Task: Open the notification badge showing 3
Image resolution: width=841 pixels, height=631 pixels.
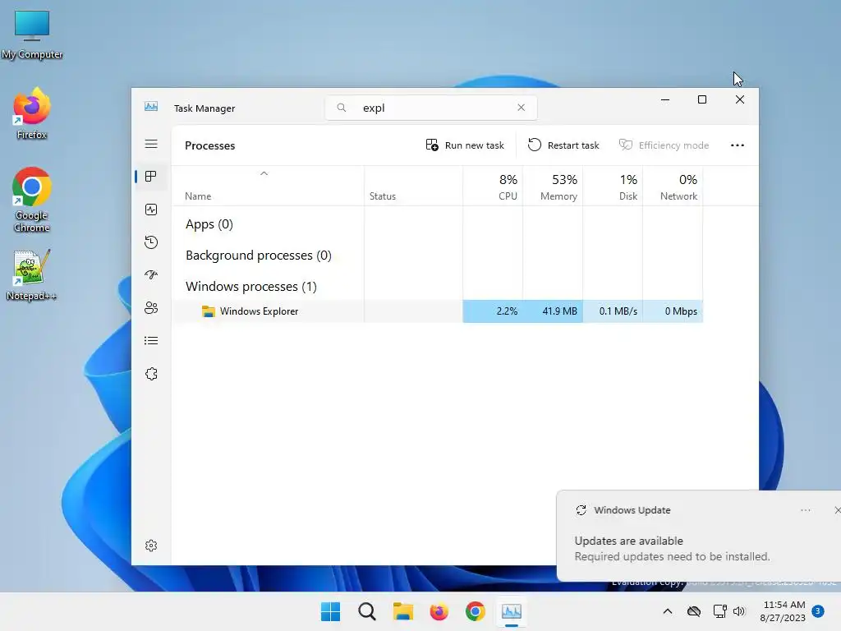Action: click(x=818, y=611)
